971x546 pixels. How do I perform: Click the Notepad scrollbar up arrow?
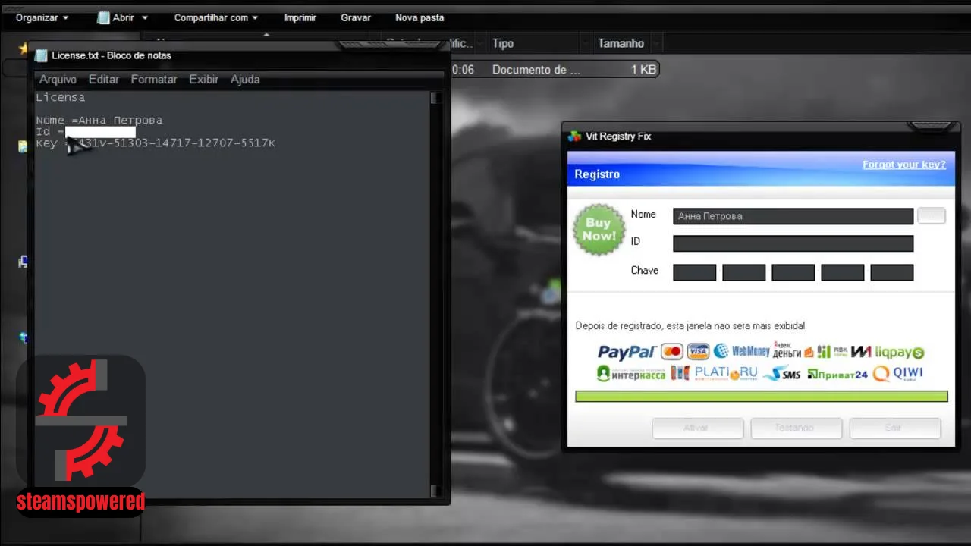pos(435,98)
